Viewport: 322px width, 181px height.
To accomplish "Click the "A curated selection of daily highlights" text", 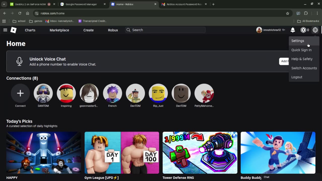I will pos(32,126).
